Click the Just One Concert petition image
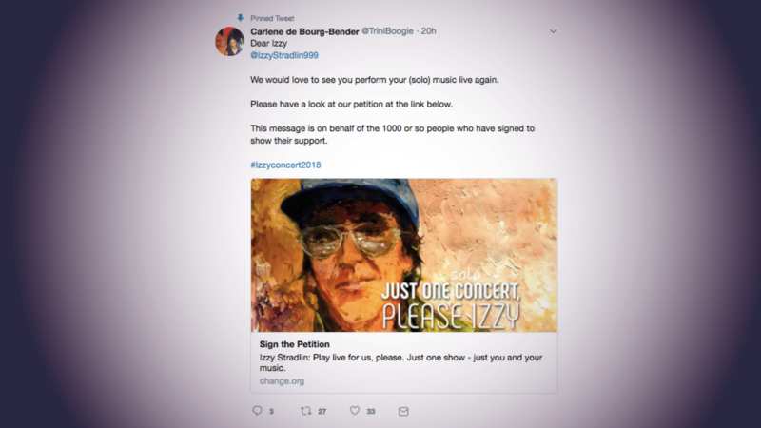The height and width of the screenshot is (428, 761). click(x=404, y=255)
